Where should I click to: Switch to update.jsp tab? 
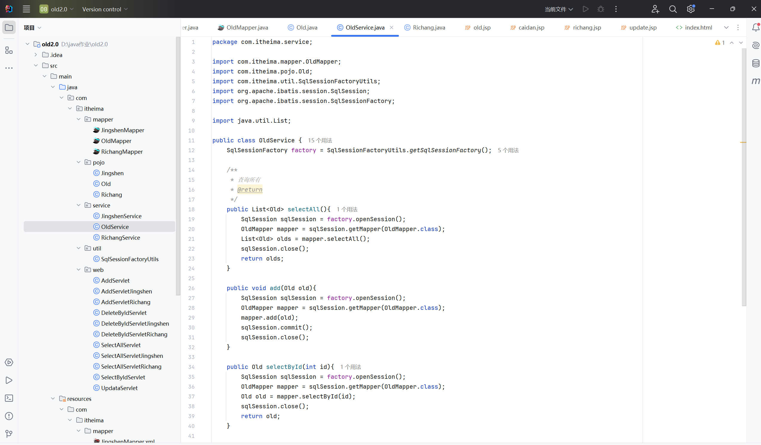tap(639, 27)
